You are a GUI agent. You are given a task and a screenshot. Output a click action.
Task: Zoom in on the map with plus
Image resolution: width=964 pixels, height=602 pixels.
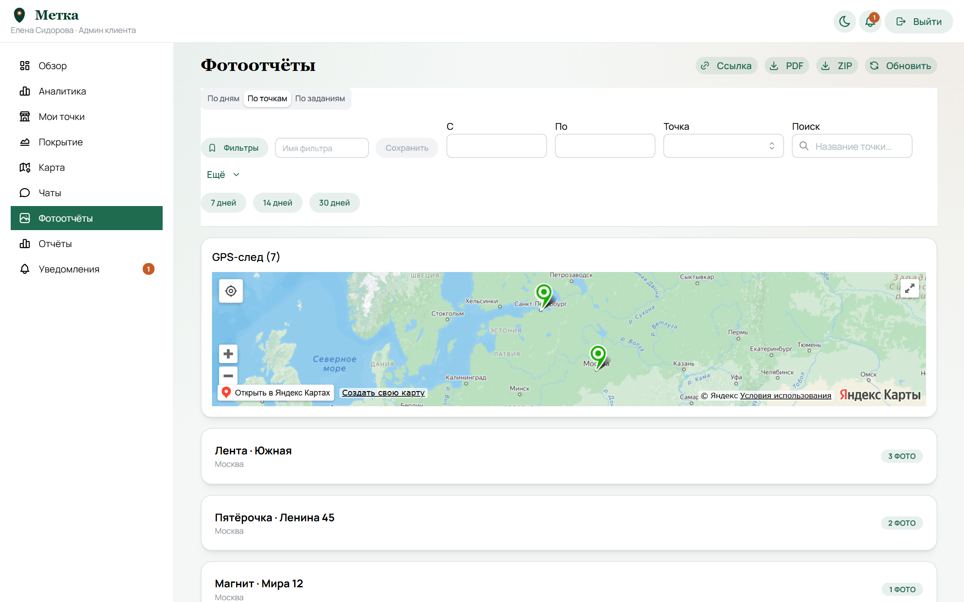point(228,354)
